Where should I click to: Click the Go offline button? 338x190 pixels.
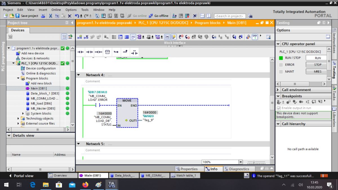coord(159,16)
